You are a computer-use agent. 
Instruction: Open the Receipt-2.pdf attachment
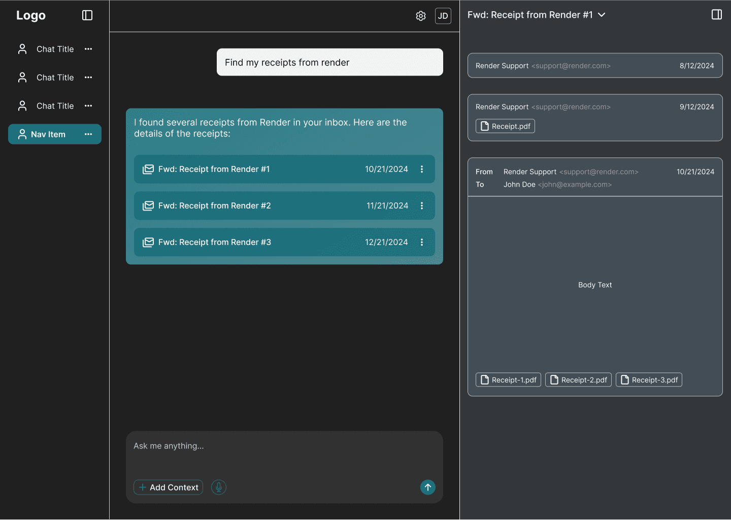pyautogui.click(x=578, y=380)
